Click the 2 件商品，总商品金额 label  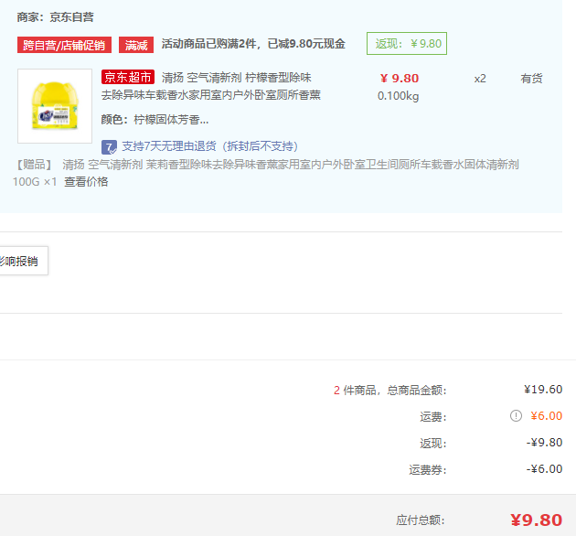click(x=389, y=390)
